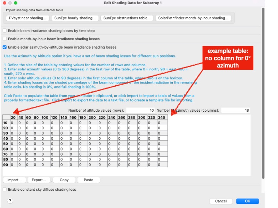Click the number of azimuth columns field

(235, 110)
